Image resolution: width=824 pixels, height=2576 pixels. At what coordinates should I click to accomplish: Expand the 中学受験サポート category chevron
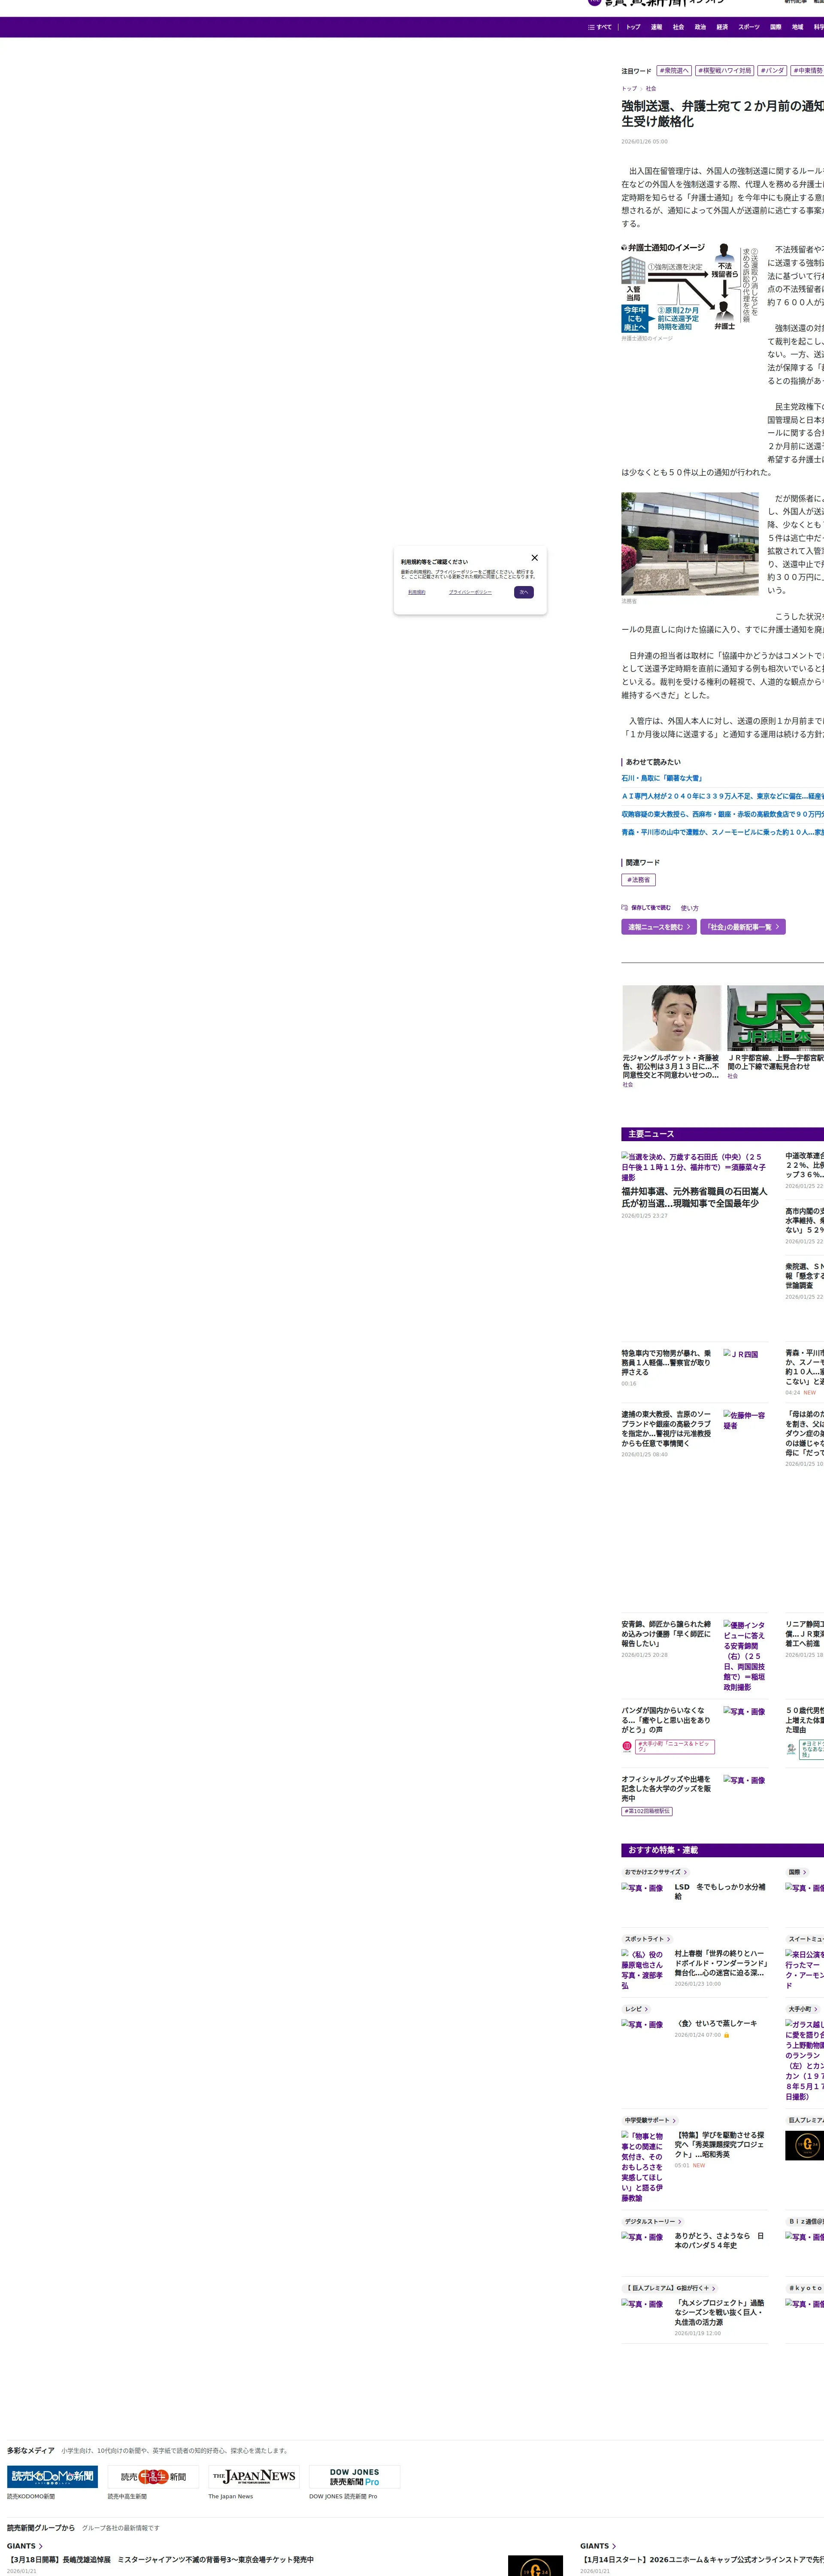click(674, 2120)
